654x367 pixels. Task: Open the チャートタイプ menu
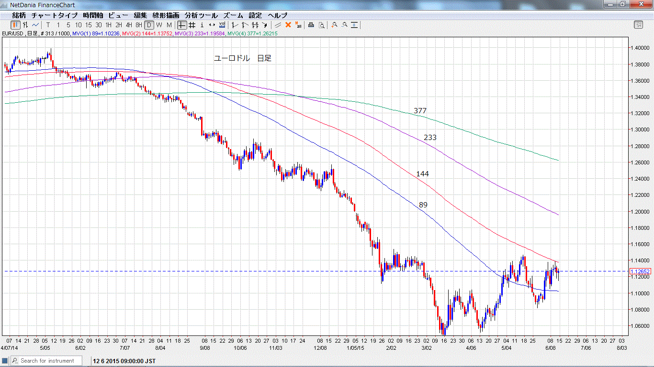(55, 15)
